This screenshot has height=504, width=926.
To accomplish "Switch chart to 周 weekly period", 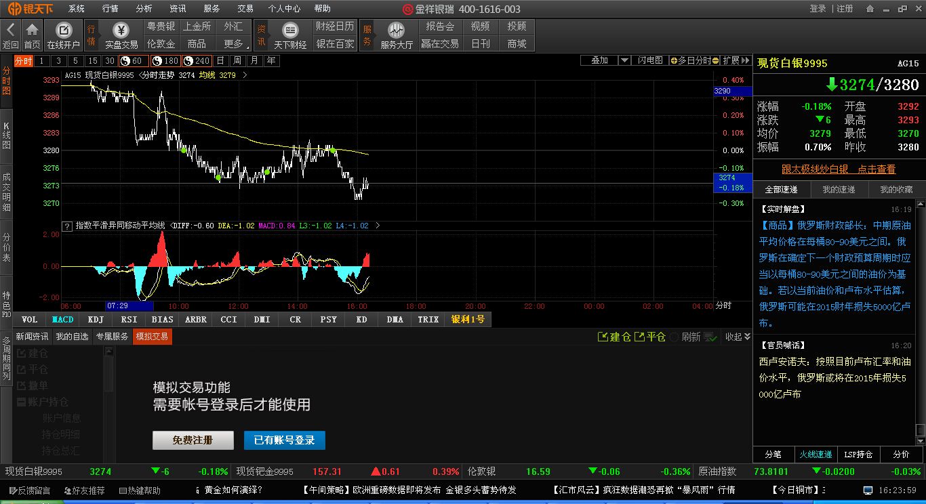I will (238, 60).
